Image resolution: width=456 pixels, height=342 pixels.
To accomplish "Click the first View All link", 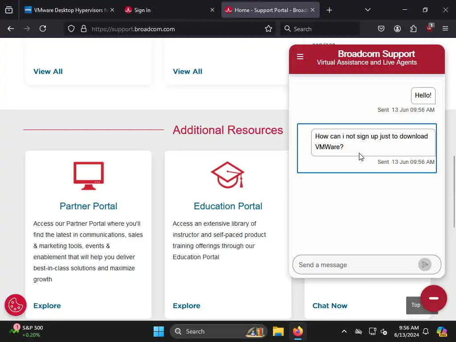I will (48, 72).
